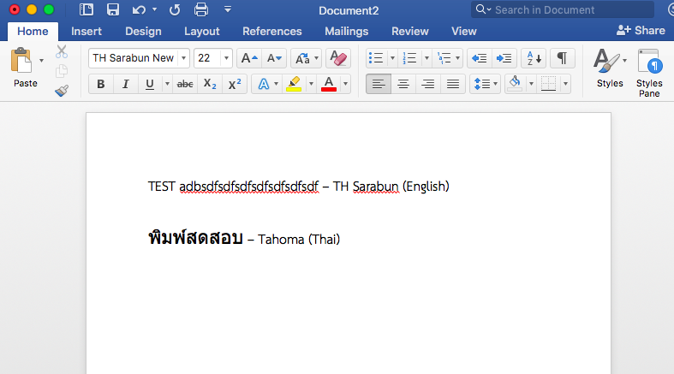Viewport: 674px width, 374px height.
Task: Open numbering style dropdown arrow
Action: [426, 58]
